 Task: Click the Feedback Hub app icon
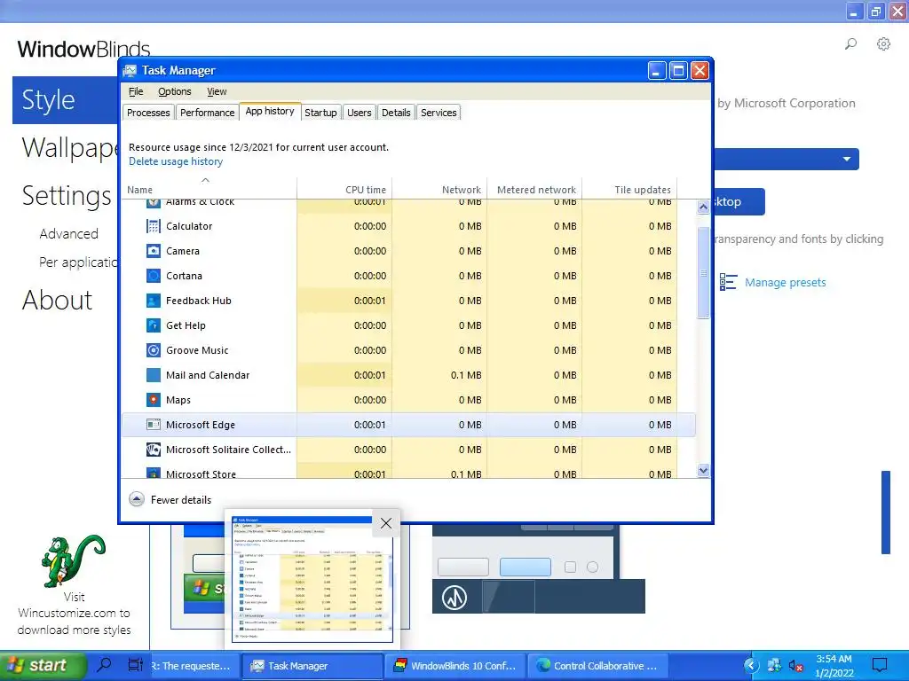click(153, 301)
